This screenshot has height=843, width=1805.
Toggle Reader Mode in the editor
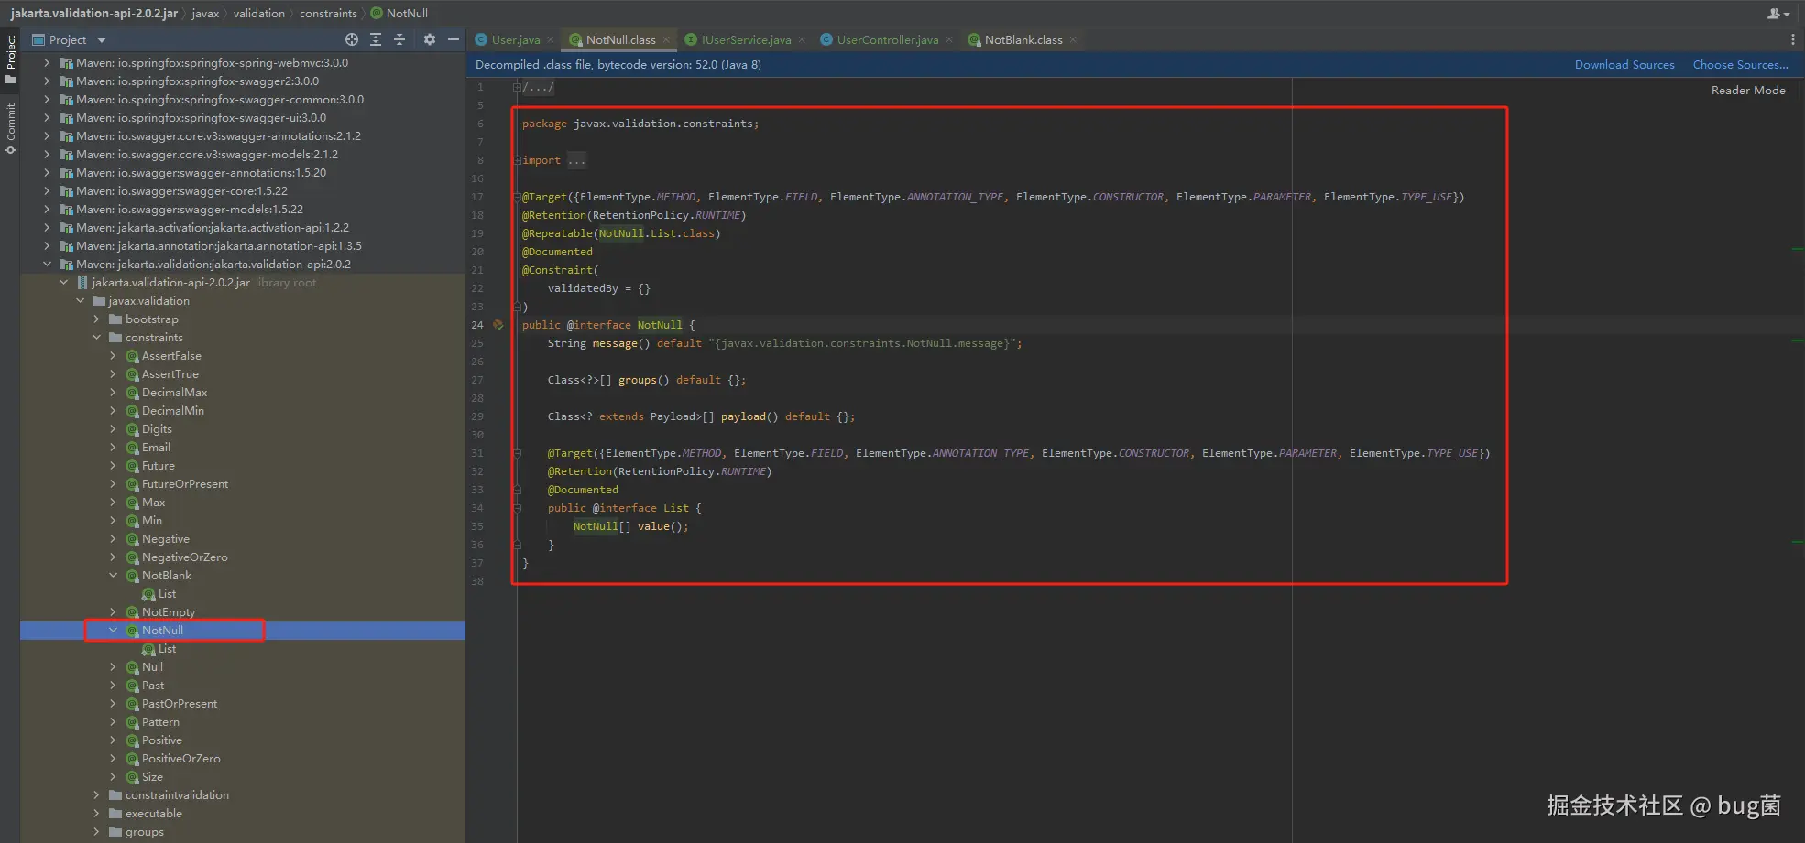tap(1747, 90)
